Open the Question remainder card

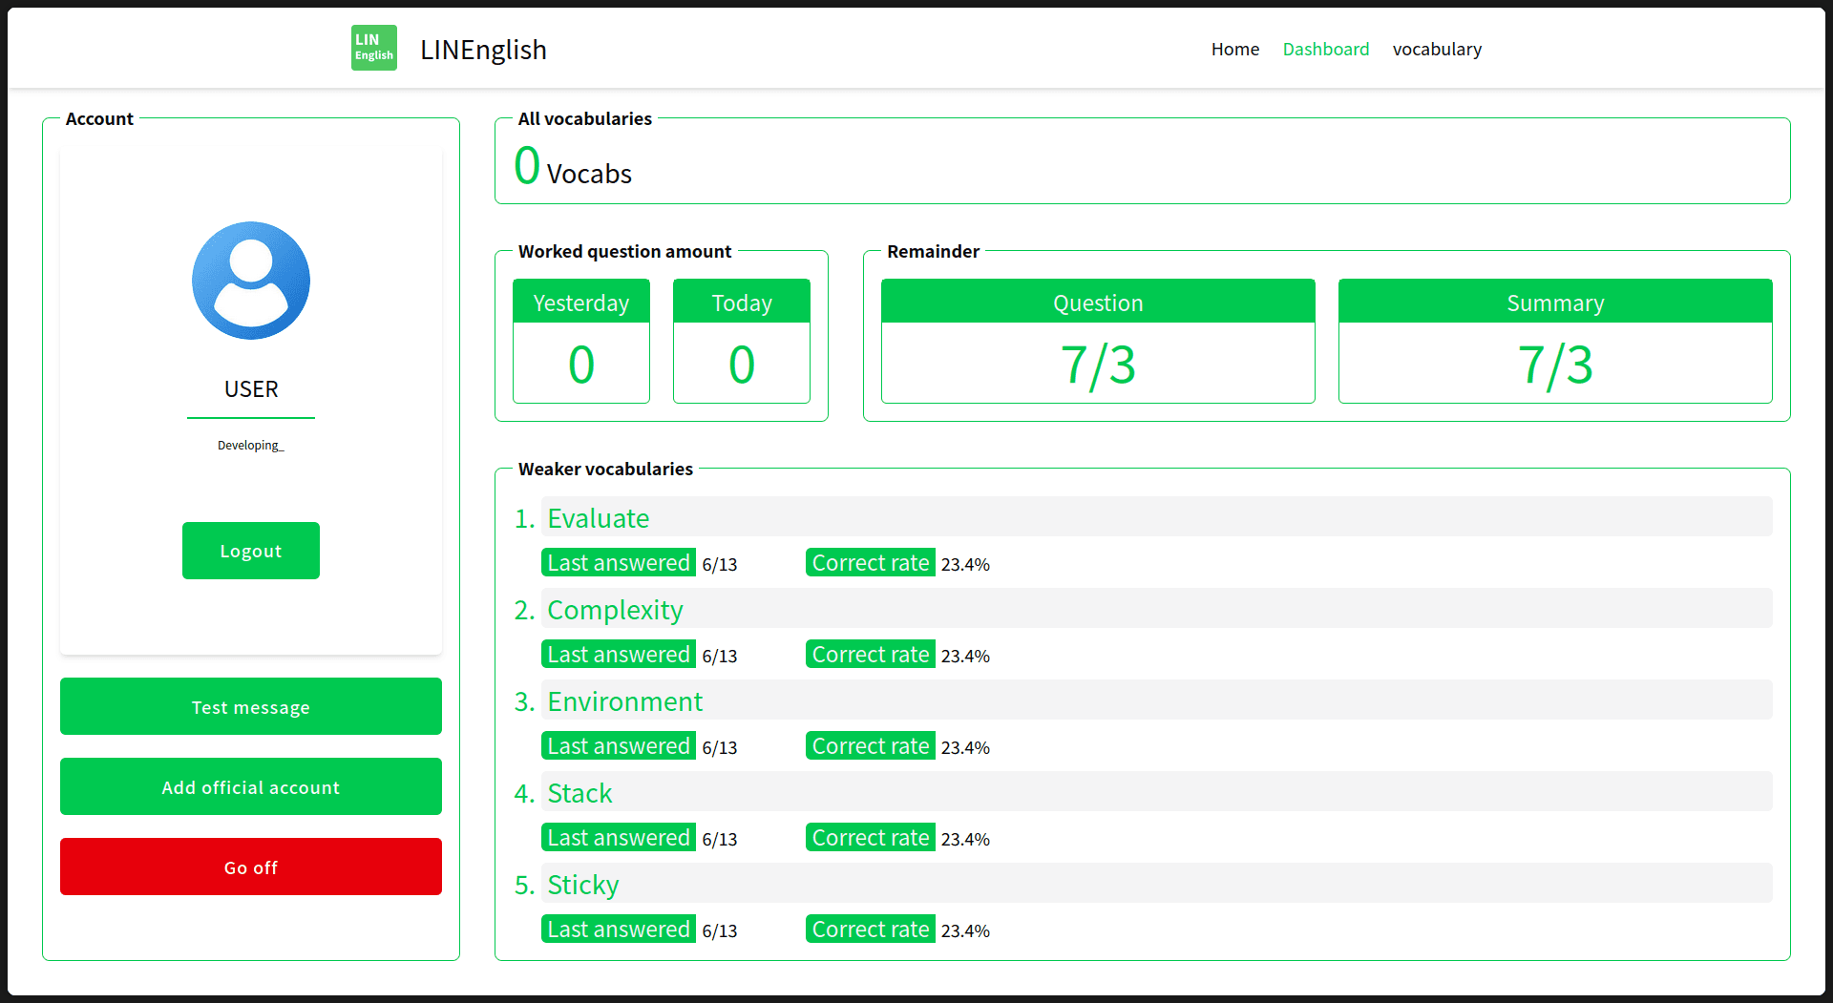coord(1098,341)
